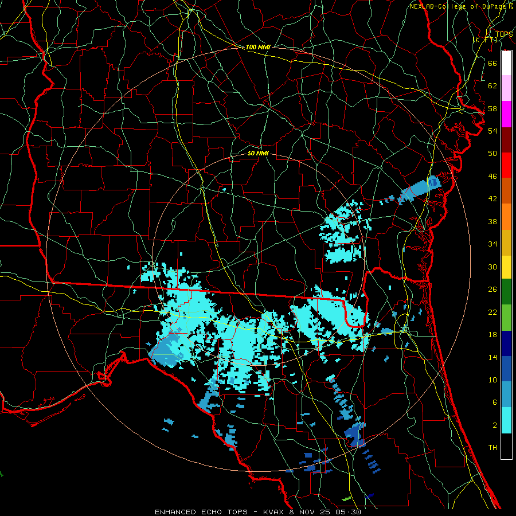The image size is (516, 516).
Task: Click the legend value "6"
Action: click(x=494, y=402)
